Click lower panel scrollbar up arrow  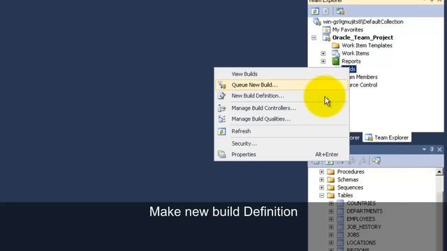(439, 172)
